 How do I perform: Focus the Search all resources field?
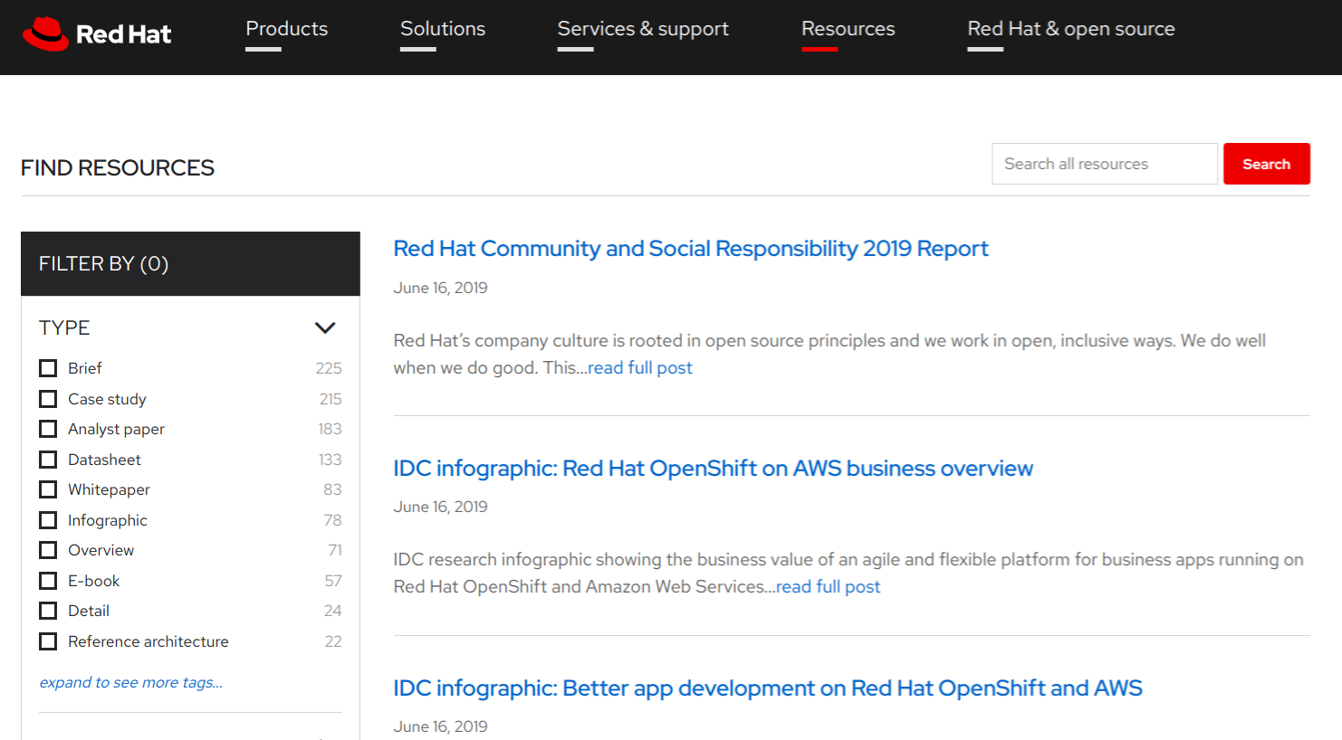pos(1104,164)
